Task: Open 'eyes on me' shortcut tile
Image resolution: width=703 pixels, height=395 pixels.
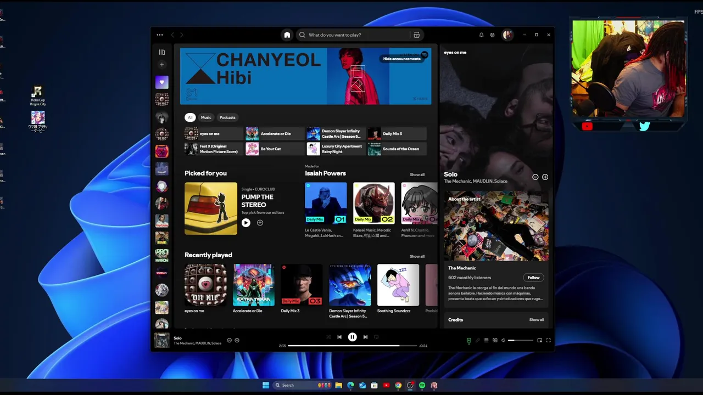Action: click(214, 133)
